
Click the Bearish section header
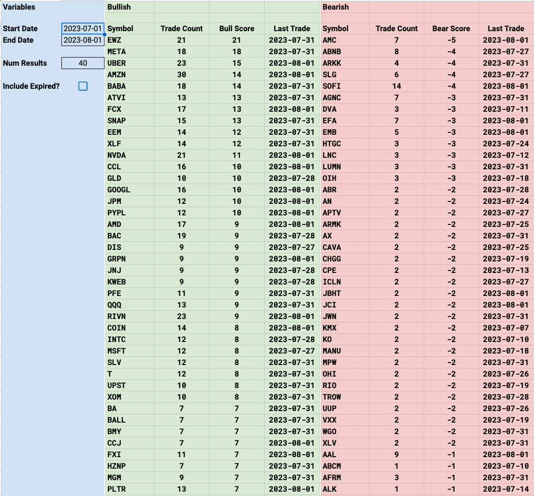click(336, 7)
